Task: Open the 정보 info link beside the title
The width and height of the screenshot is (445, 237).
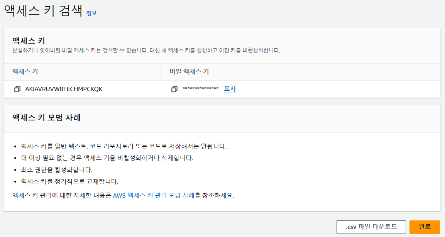Action: click(x=91, y=13)
